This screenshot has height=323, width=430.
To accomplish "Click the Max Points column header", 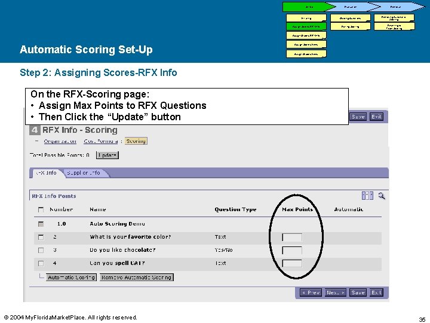I will [x=297, y=209].
